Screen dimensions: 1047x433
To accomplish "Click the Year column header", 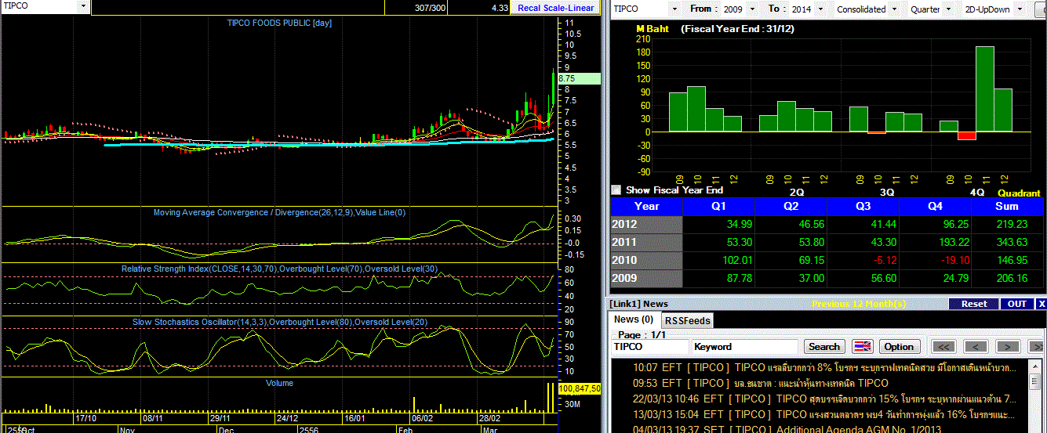I will (x=646, y=207).
